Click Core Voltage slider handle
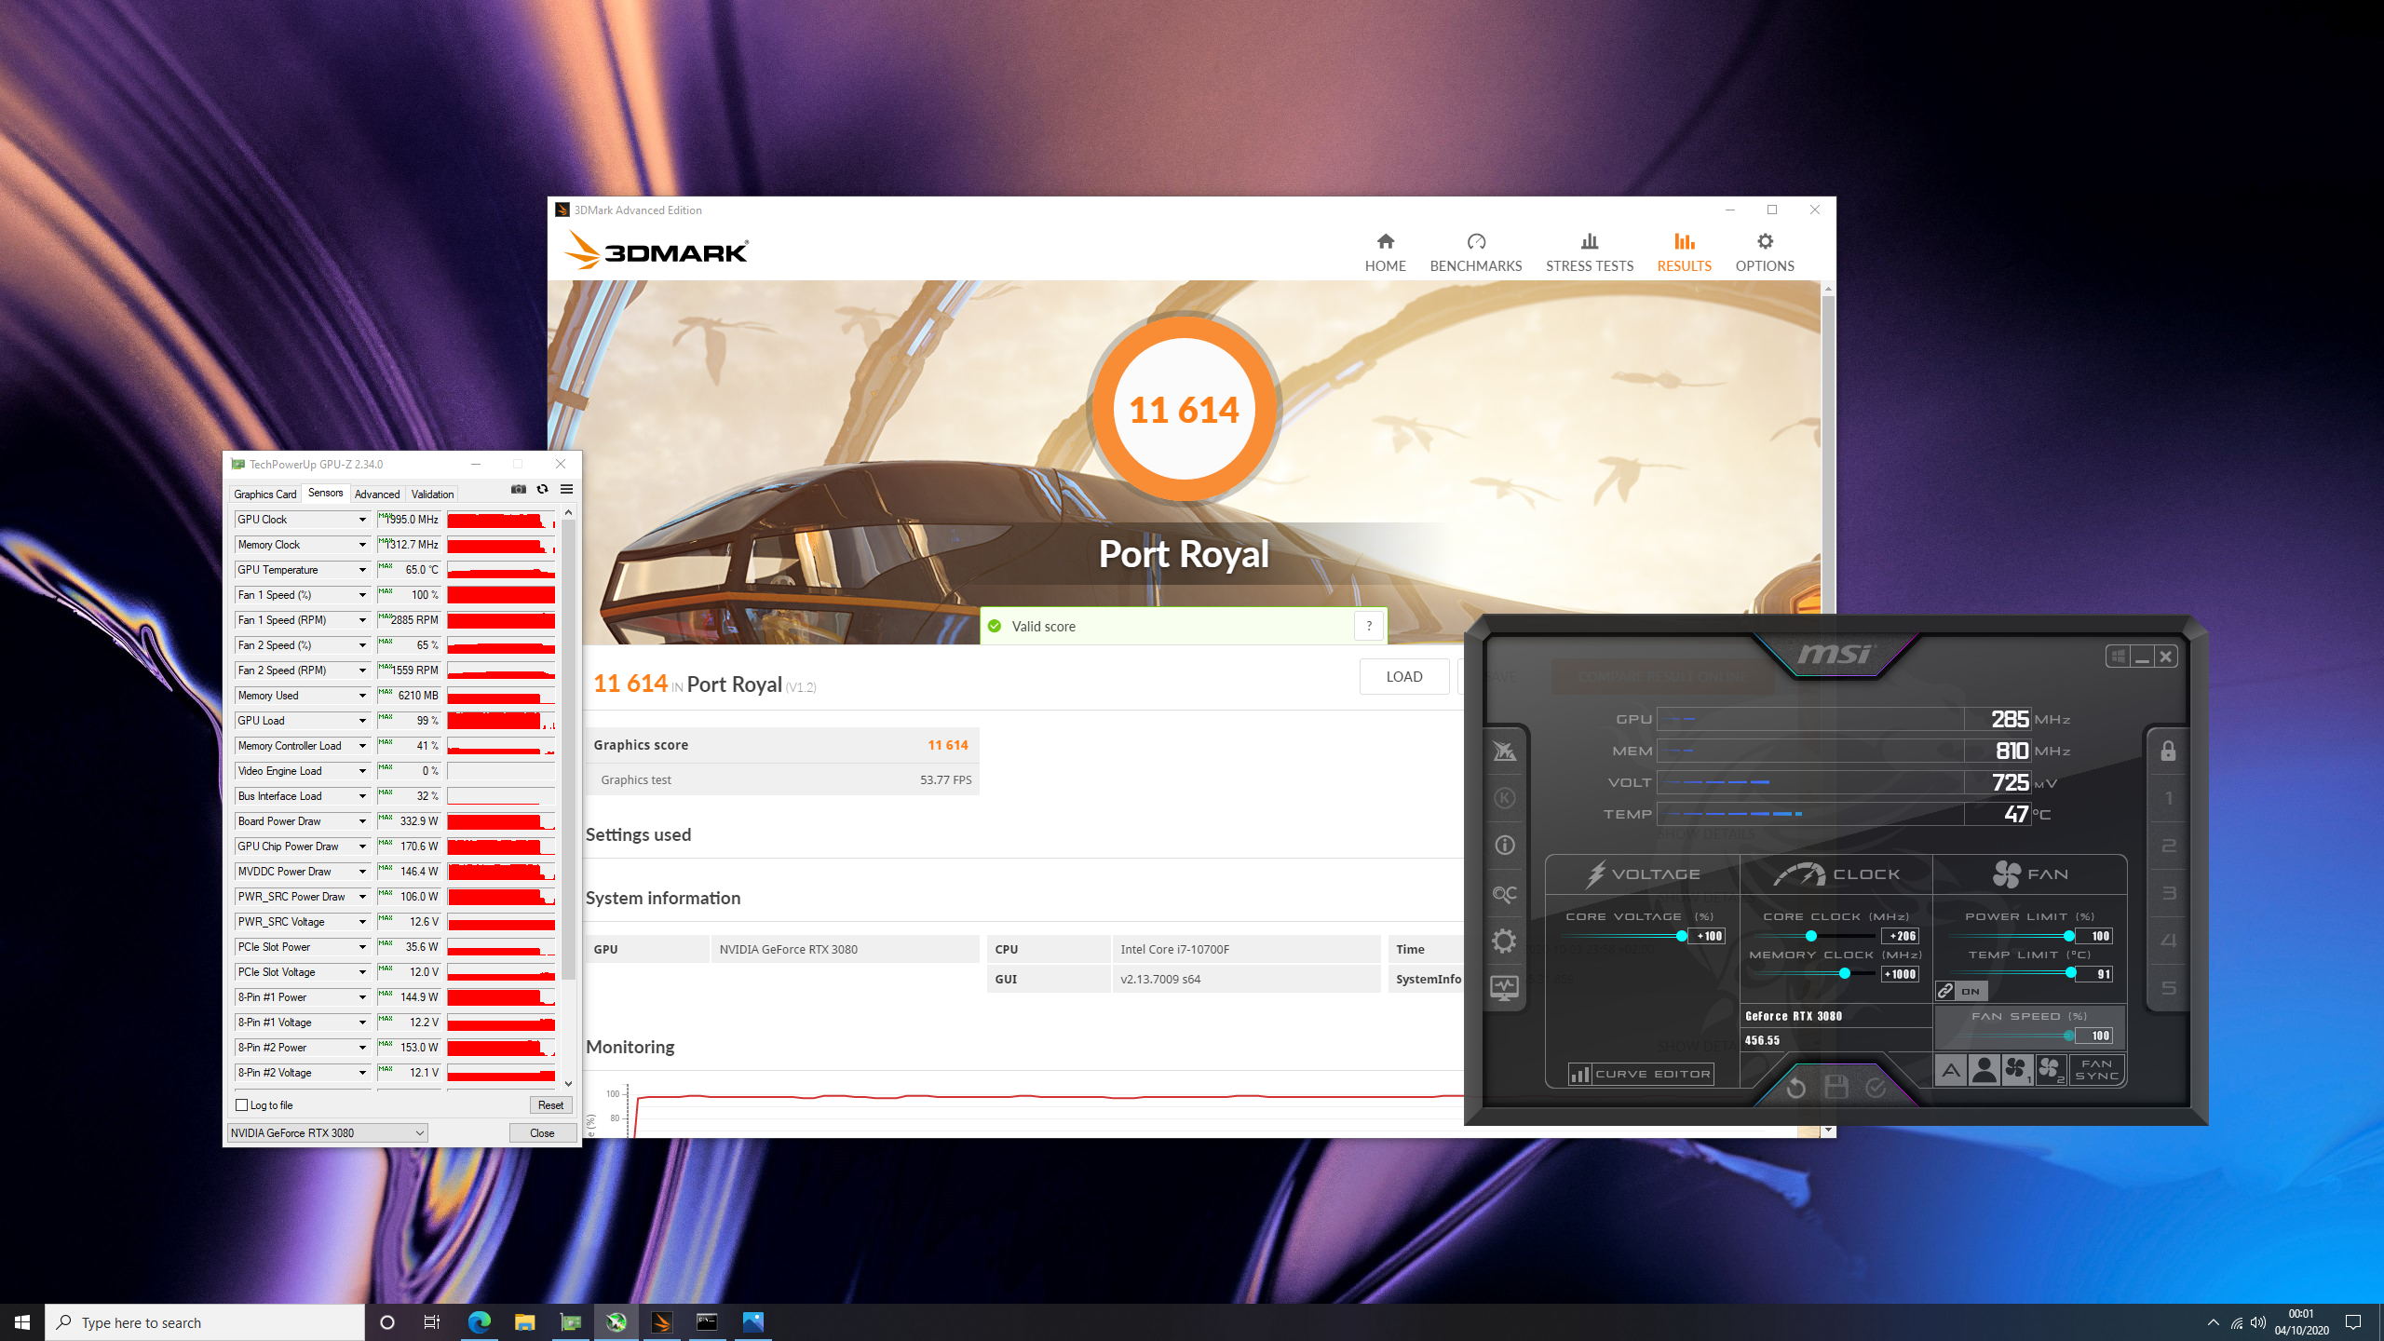 pos(1682,936)
